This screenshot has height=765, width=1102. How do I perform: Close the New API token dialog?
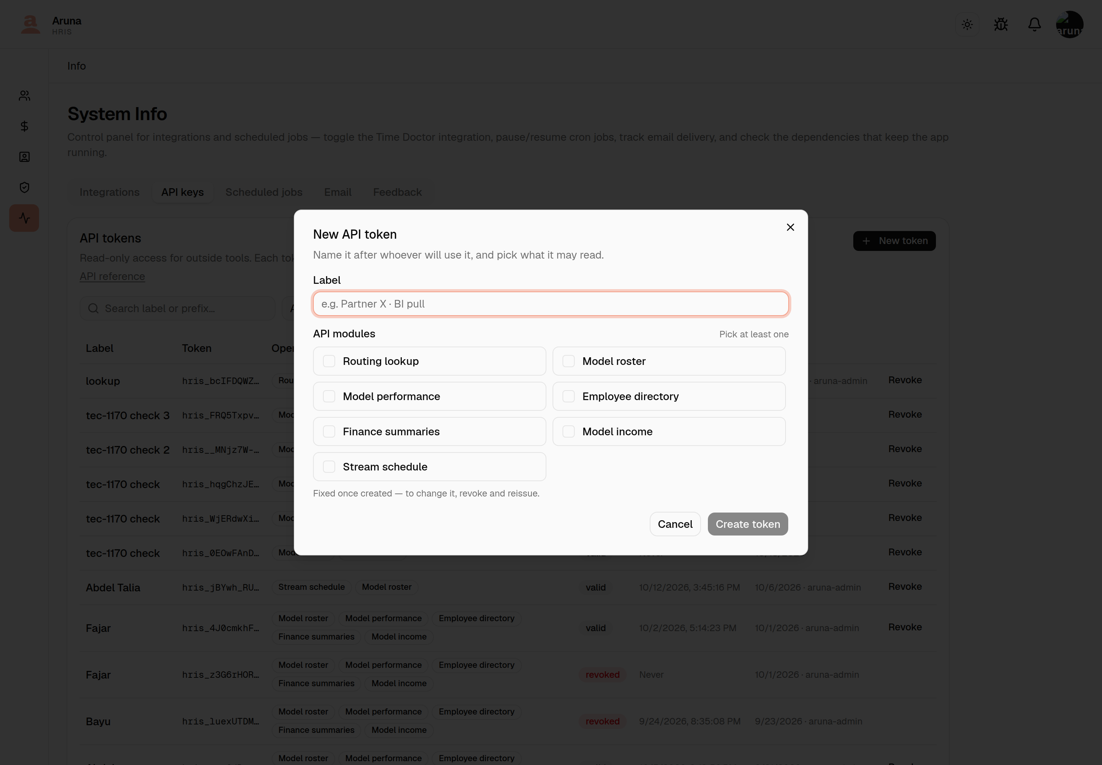click(x=790, y=227)
